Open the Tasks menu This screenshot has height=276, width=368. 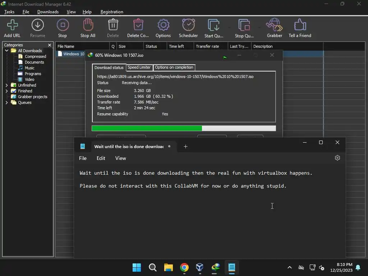coord(9,12)
